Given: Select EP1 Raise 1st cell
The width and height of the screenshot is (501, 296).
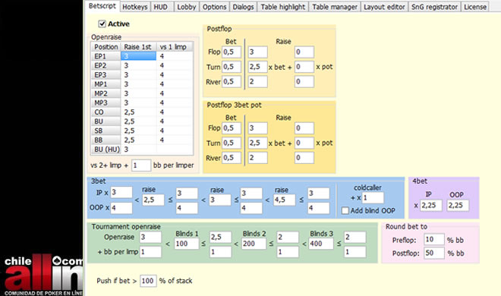Looking at the screenshot, I should [x=138, y=56].
